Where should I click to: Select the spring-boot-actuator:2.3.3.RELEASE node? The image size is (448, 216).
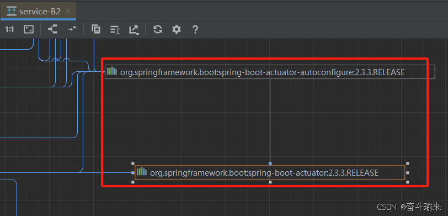[270, 172]
